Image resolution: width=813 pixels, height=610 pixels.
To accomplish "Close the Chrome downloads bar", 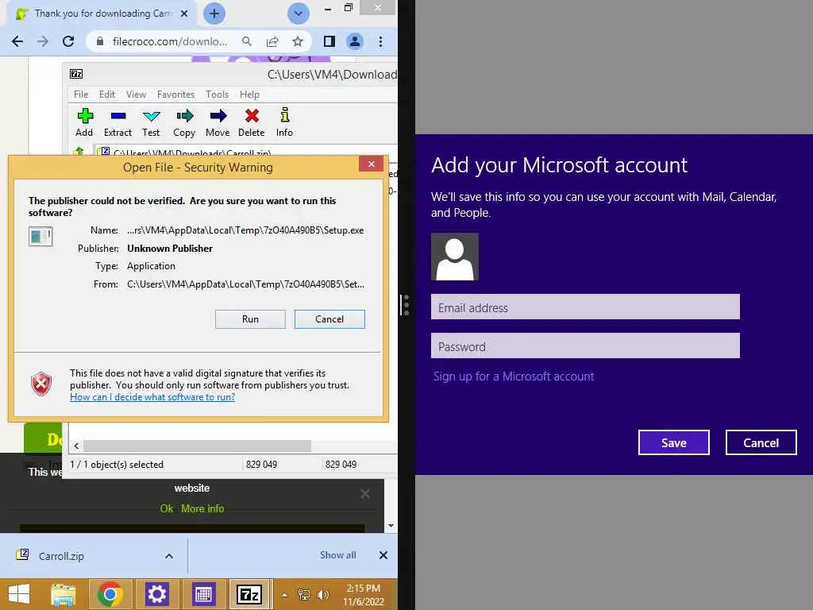I will click(383, 555).
